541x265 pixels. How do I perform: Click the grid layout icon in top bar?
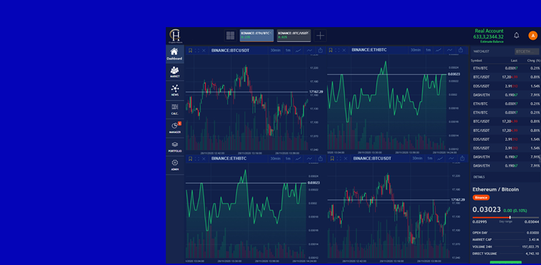tap(230, 35)
